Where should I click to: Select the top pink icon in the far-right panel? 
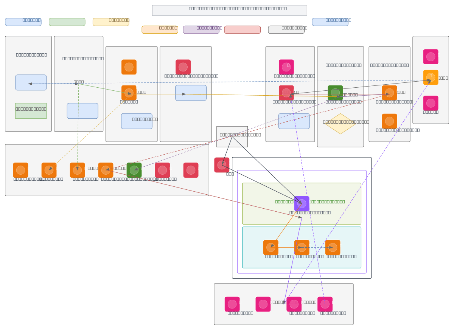(431, 57)
